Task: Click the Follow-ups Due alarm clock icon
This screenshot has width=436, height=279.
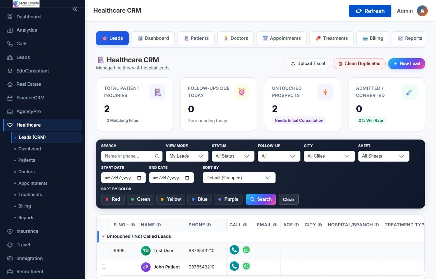Action: 242,92
